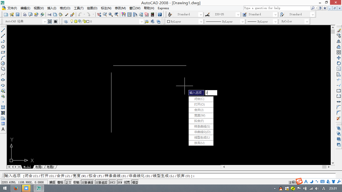Click the Plot printer icon
Image resolution: width=342 pixels, height=192 pixels.
pos(25,14)
